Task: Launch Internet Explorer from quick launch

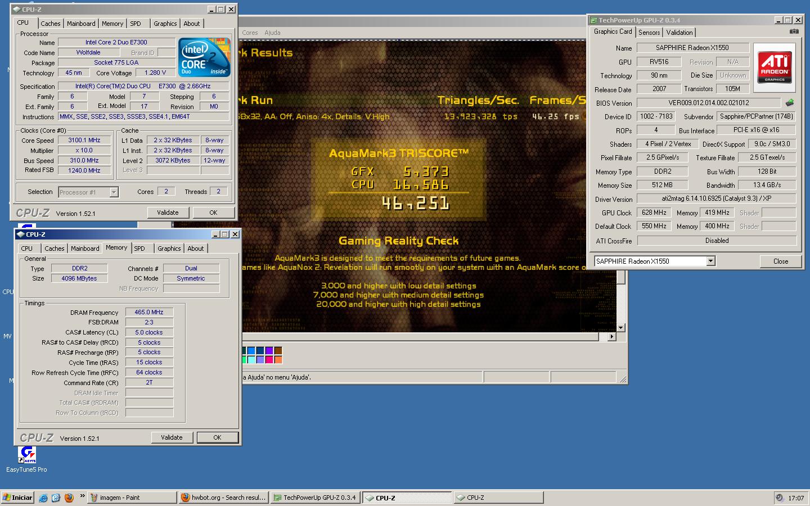Action: pos(43,498)
